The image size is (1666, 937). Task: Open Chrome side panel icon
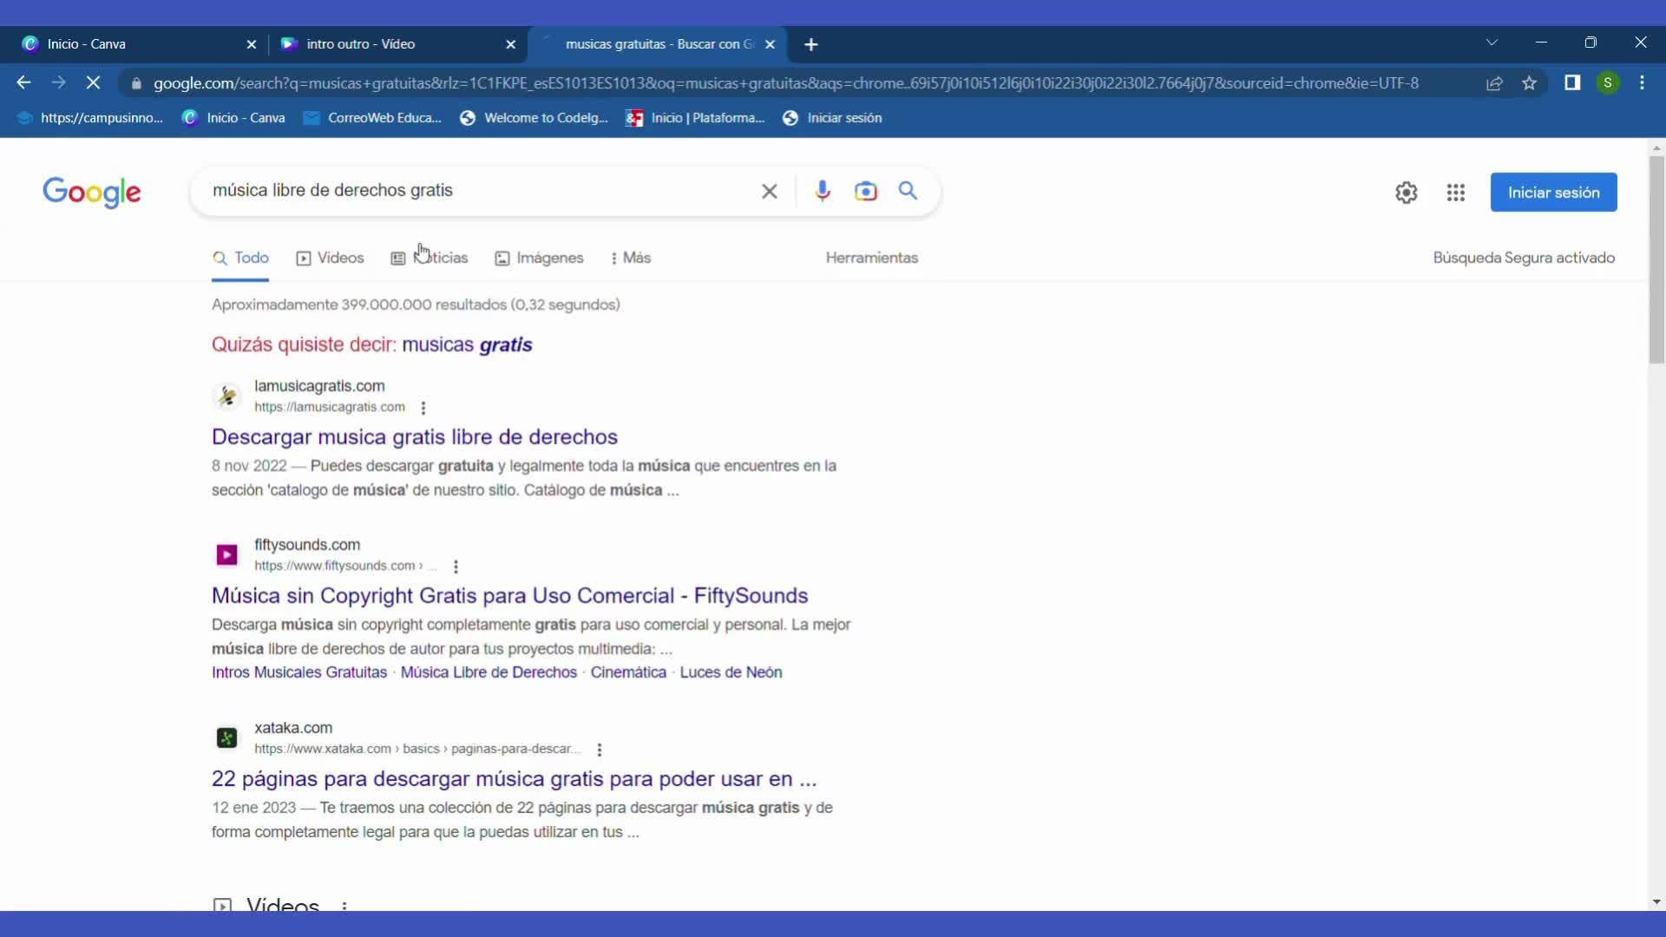point(1571,83)
